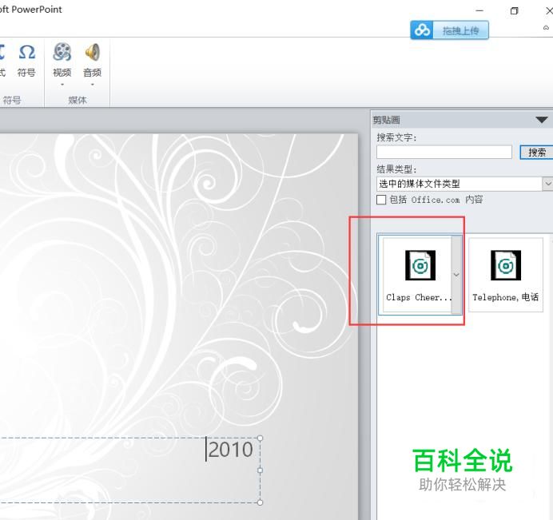This screenshot has height=520, width=553.
Task: Open the Claps Cheer clip dropdown arrow
Action: 456,275
